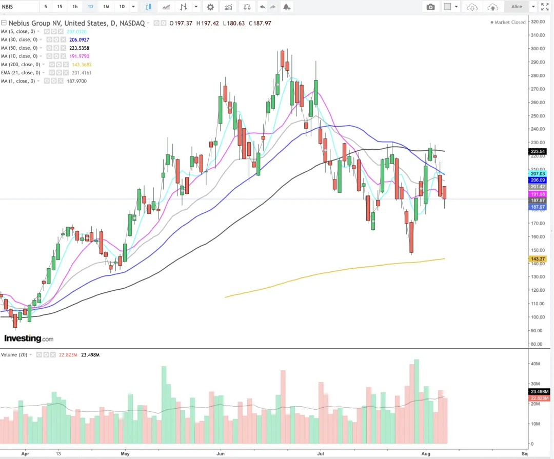Toggle visibility of Nebius Group price series
Image resolution: width=554 pixels, height=459 pixels.
coord(156,23)
